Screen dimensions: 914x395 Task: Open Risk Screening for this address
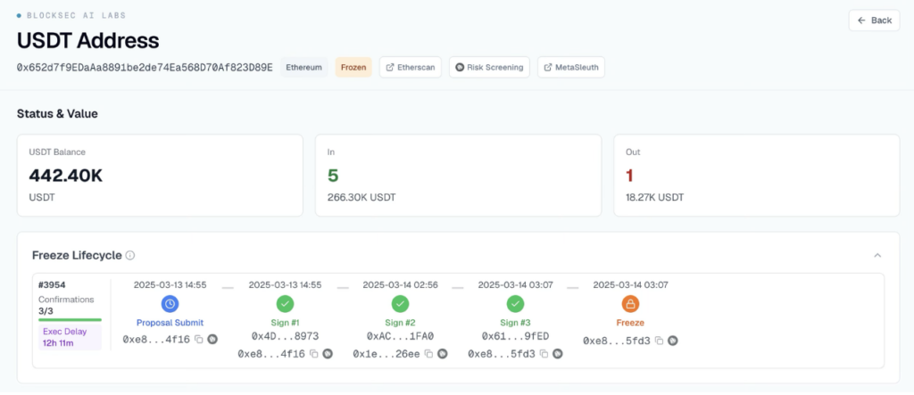489,67
